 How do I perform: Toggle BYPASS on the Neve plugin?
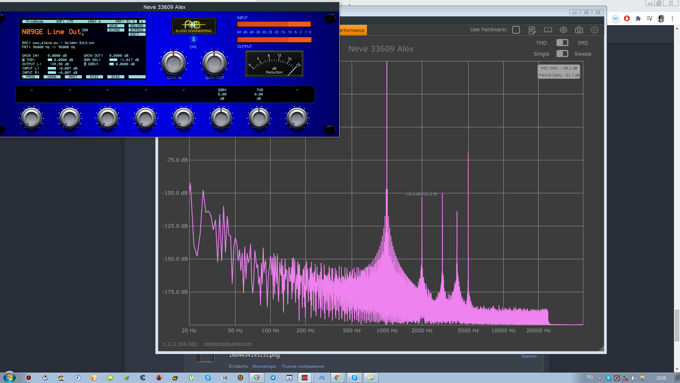137,30
